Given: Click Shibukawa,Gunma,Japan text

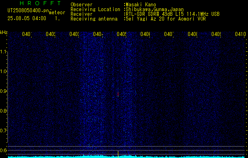Looking at the screenshot, I should coord(155,9).
